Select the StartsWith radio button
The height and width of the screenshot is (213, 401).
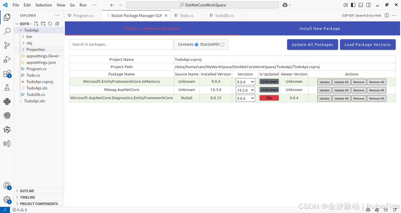(222, 44)
